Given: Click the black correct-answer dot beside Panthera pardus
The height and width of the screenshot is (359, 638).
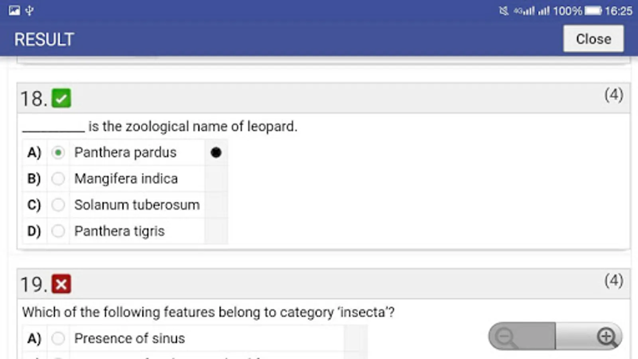Looking at the screenshot, I should 216,152.
